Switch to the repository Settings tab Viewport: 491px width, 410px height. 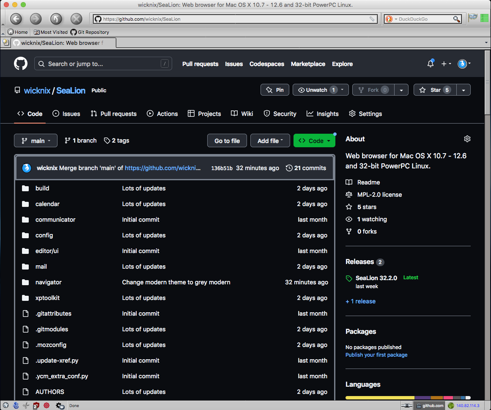pyautogui.click(x=365, y=114)
